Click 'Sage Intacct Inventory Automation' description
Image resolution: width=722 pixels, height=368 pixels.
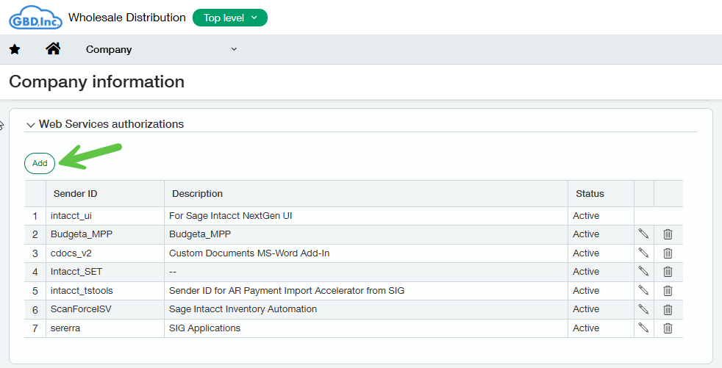243,309
